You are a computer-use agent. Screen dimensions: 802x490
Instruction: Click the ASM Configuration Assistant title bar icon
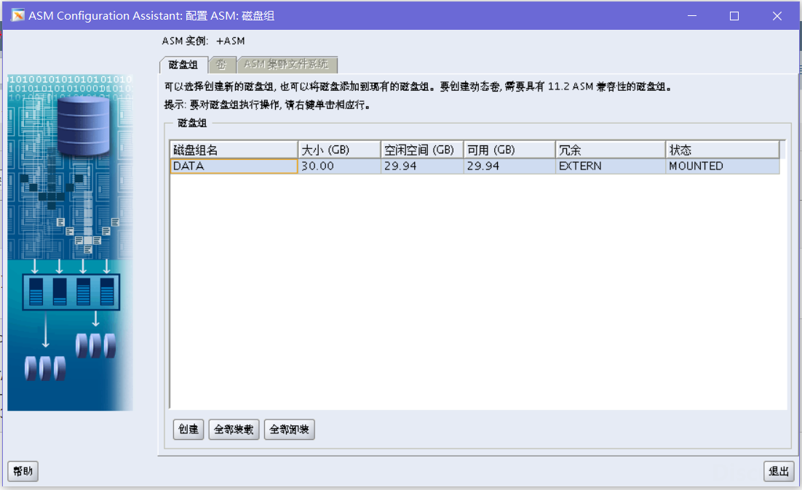coord(18,15)
